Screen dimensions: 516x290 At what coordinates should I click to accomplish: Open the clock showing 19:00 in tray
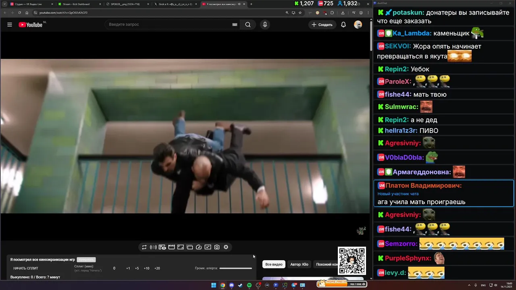click(x=506, y=285)
